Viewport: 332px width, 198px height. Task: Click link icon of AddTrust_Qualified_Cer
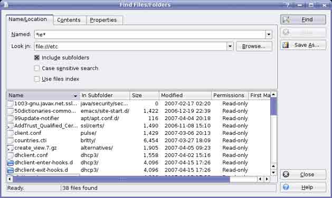pyautogui.click(x=11, y=126)
